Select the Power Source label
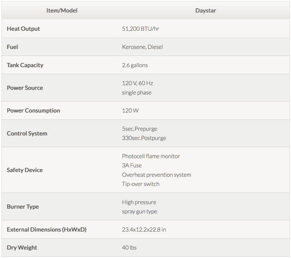Screen dimensions: 291x258 coord(25,88)
